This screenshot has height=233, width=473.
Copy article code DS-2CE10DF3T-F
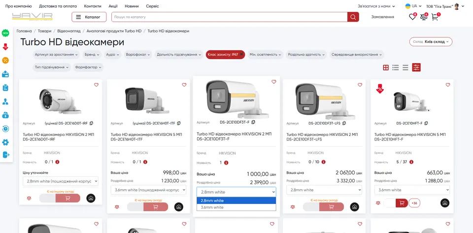click(x=253, y=122)
